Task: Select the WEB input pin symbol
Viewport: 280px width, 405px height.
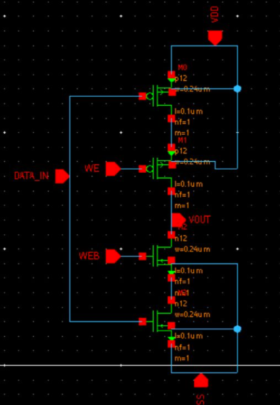Action: point(113,256)
